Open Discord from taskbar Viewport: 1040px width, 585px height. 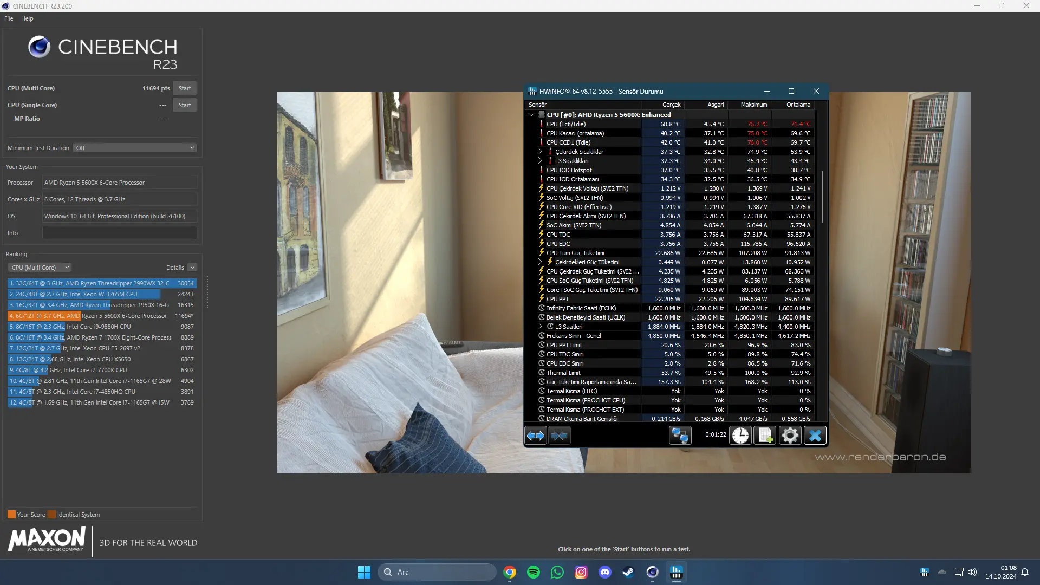(x=604, y=572)
